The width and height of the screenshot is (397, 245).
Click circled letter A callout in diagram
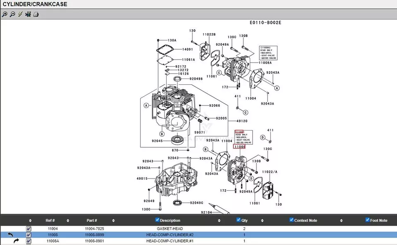[146, 105]
